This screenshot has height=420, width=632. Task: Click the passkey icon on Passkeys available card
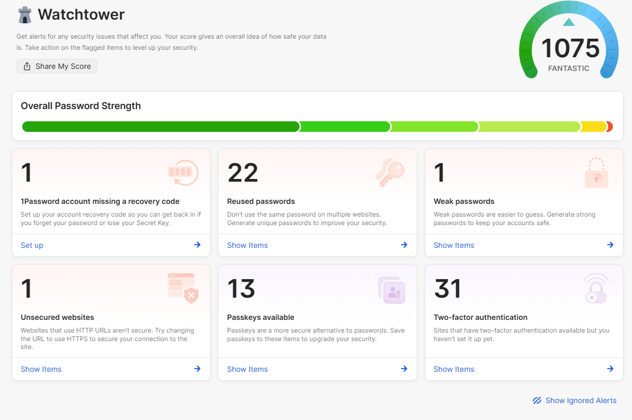coord(390,289)
